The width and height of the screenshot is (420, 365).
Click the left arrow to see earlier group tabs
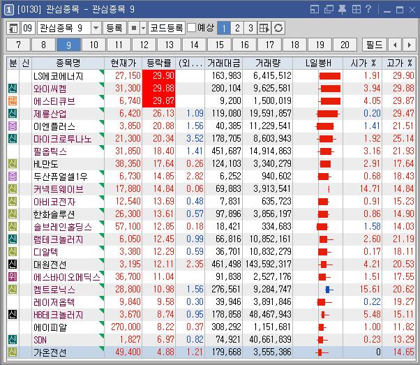[395, 45]
